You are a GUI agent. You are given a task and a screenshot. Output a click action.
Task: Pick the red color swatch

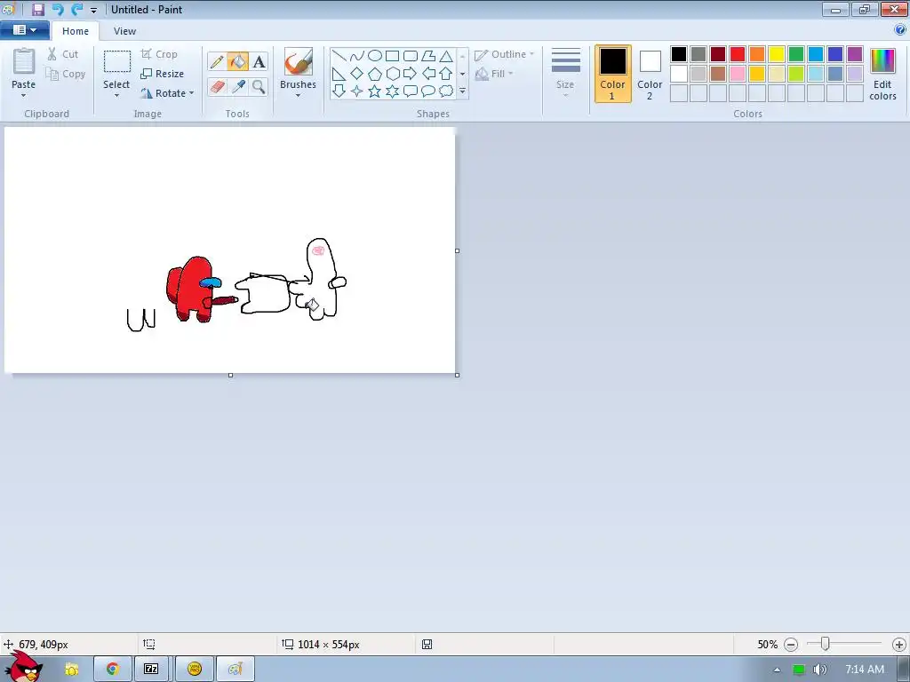(738, 54)
